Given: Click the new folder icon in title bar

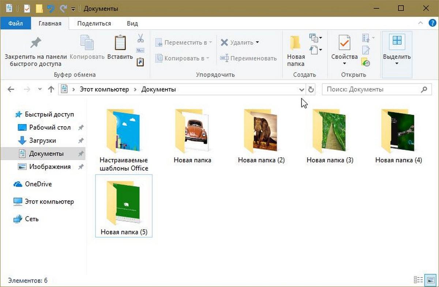Looking at the screenshot, I should [39, 8].
